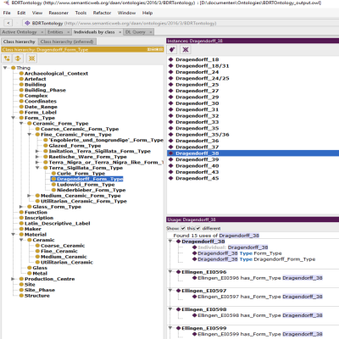Click the Add subclass icon in class hierarchy
Screen dimensions: 339x339
click(7, 58)
